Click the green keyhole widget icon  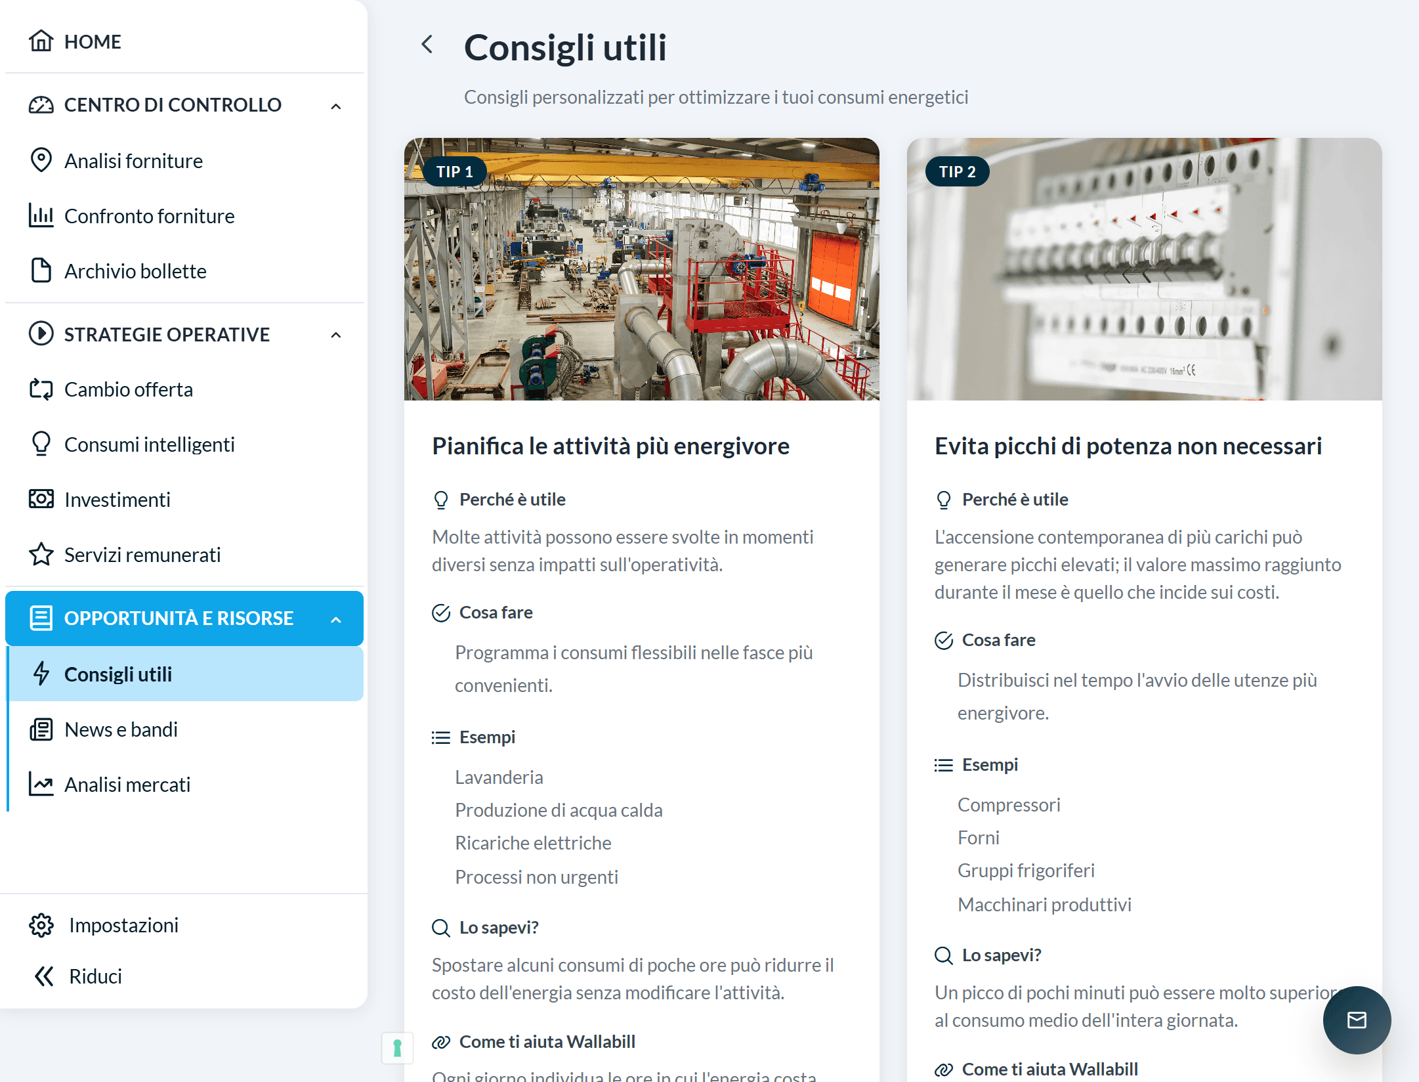tap(397, 1048)
